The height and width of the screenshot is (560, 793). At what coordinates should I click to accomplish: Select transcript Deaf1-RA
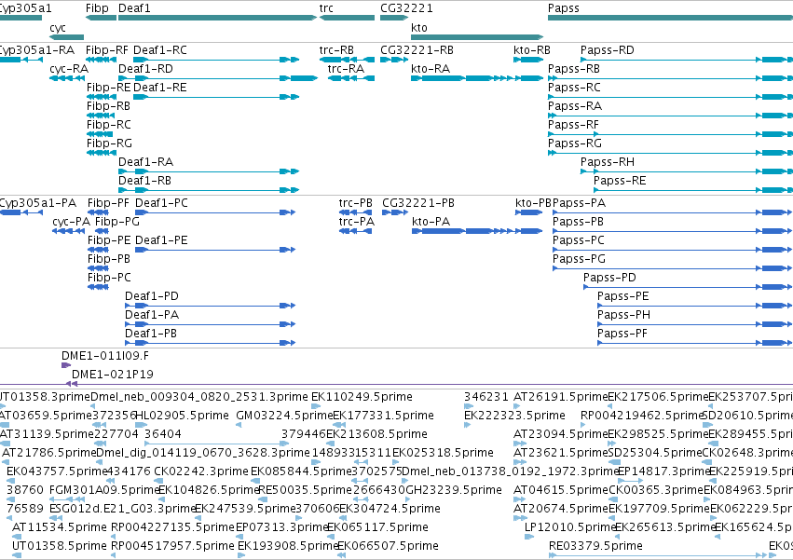tap(209, 171)
